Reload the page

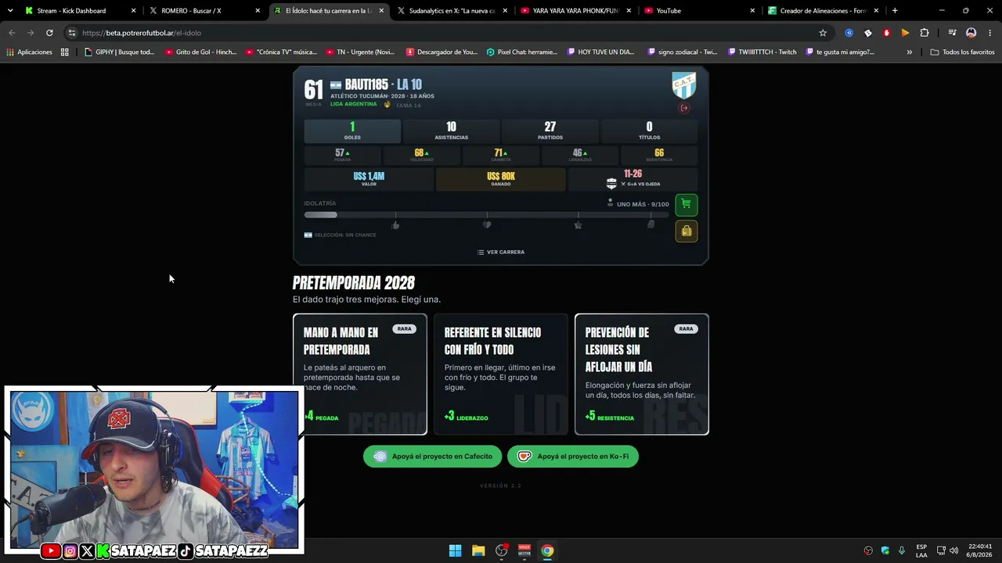pyautogui.click(x=49, y=33)
